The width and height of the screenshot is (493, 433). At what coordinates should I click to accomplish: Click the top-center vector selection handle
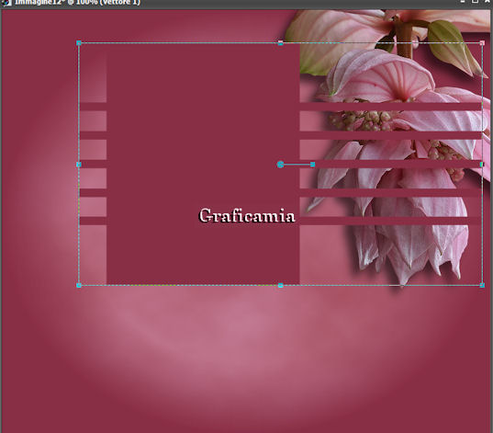[280, 43]
